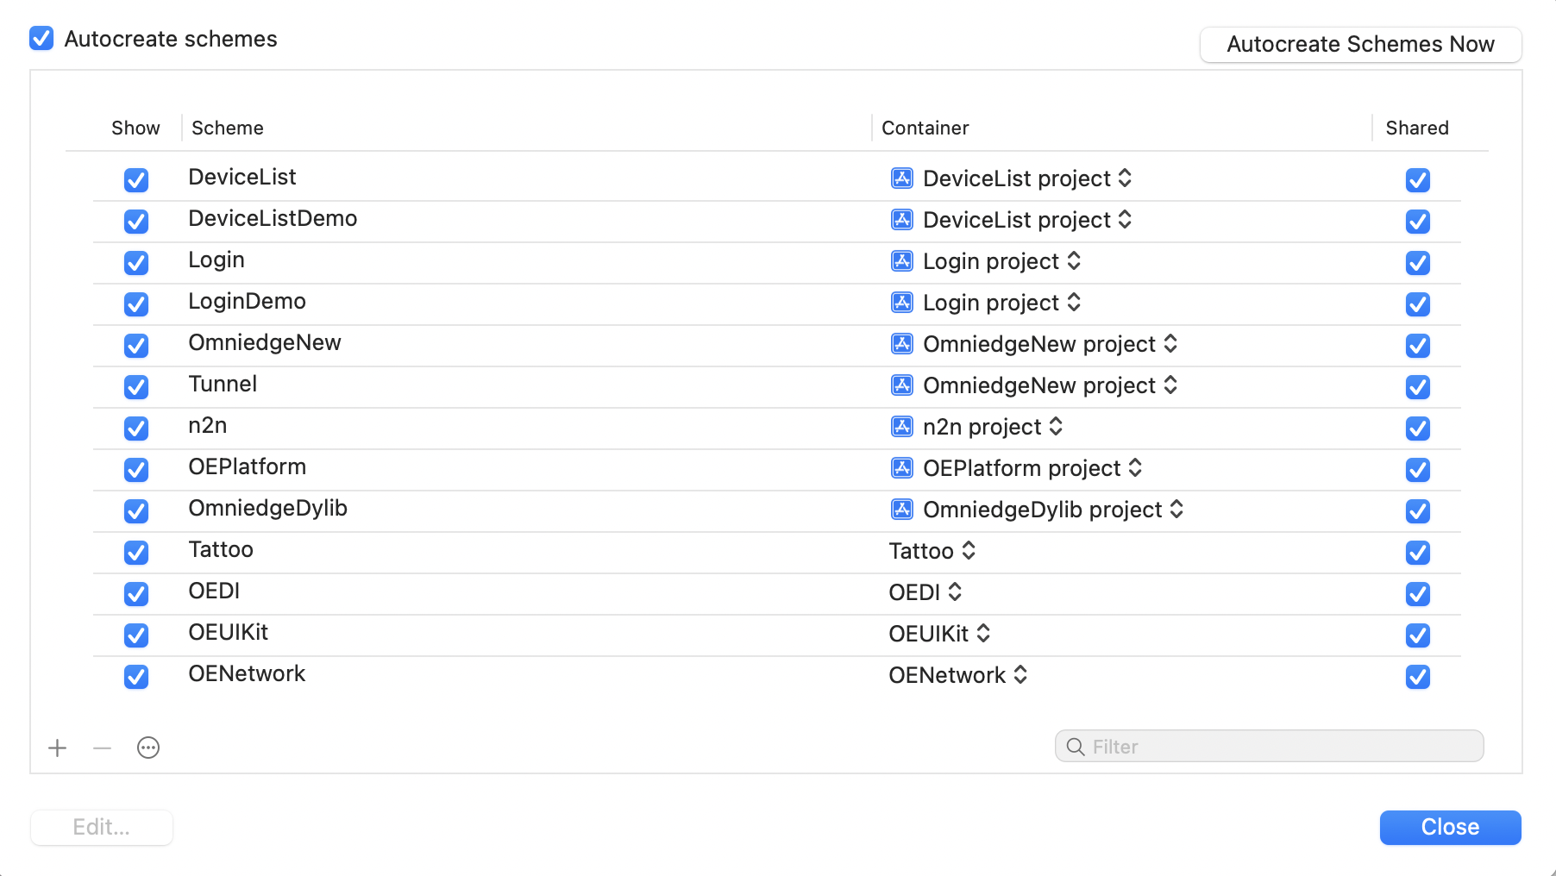Click the Container column header
Viewport: 1556px width, 876px height.
click(925, 128)
